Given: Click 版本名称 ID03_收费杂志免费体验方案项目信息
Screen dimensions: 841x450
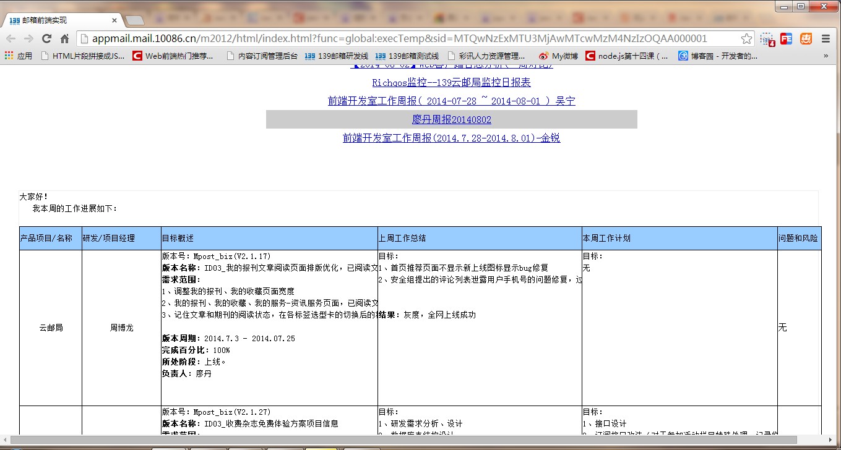Looking at the screenshot, I should pos(250,423).
